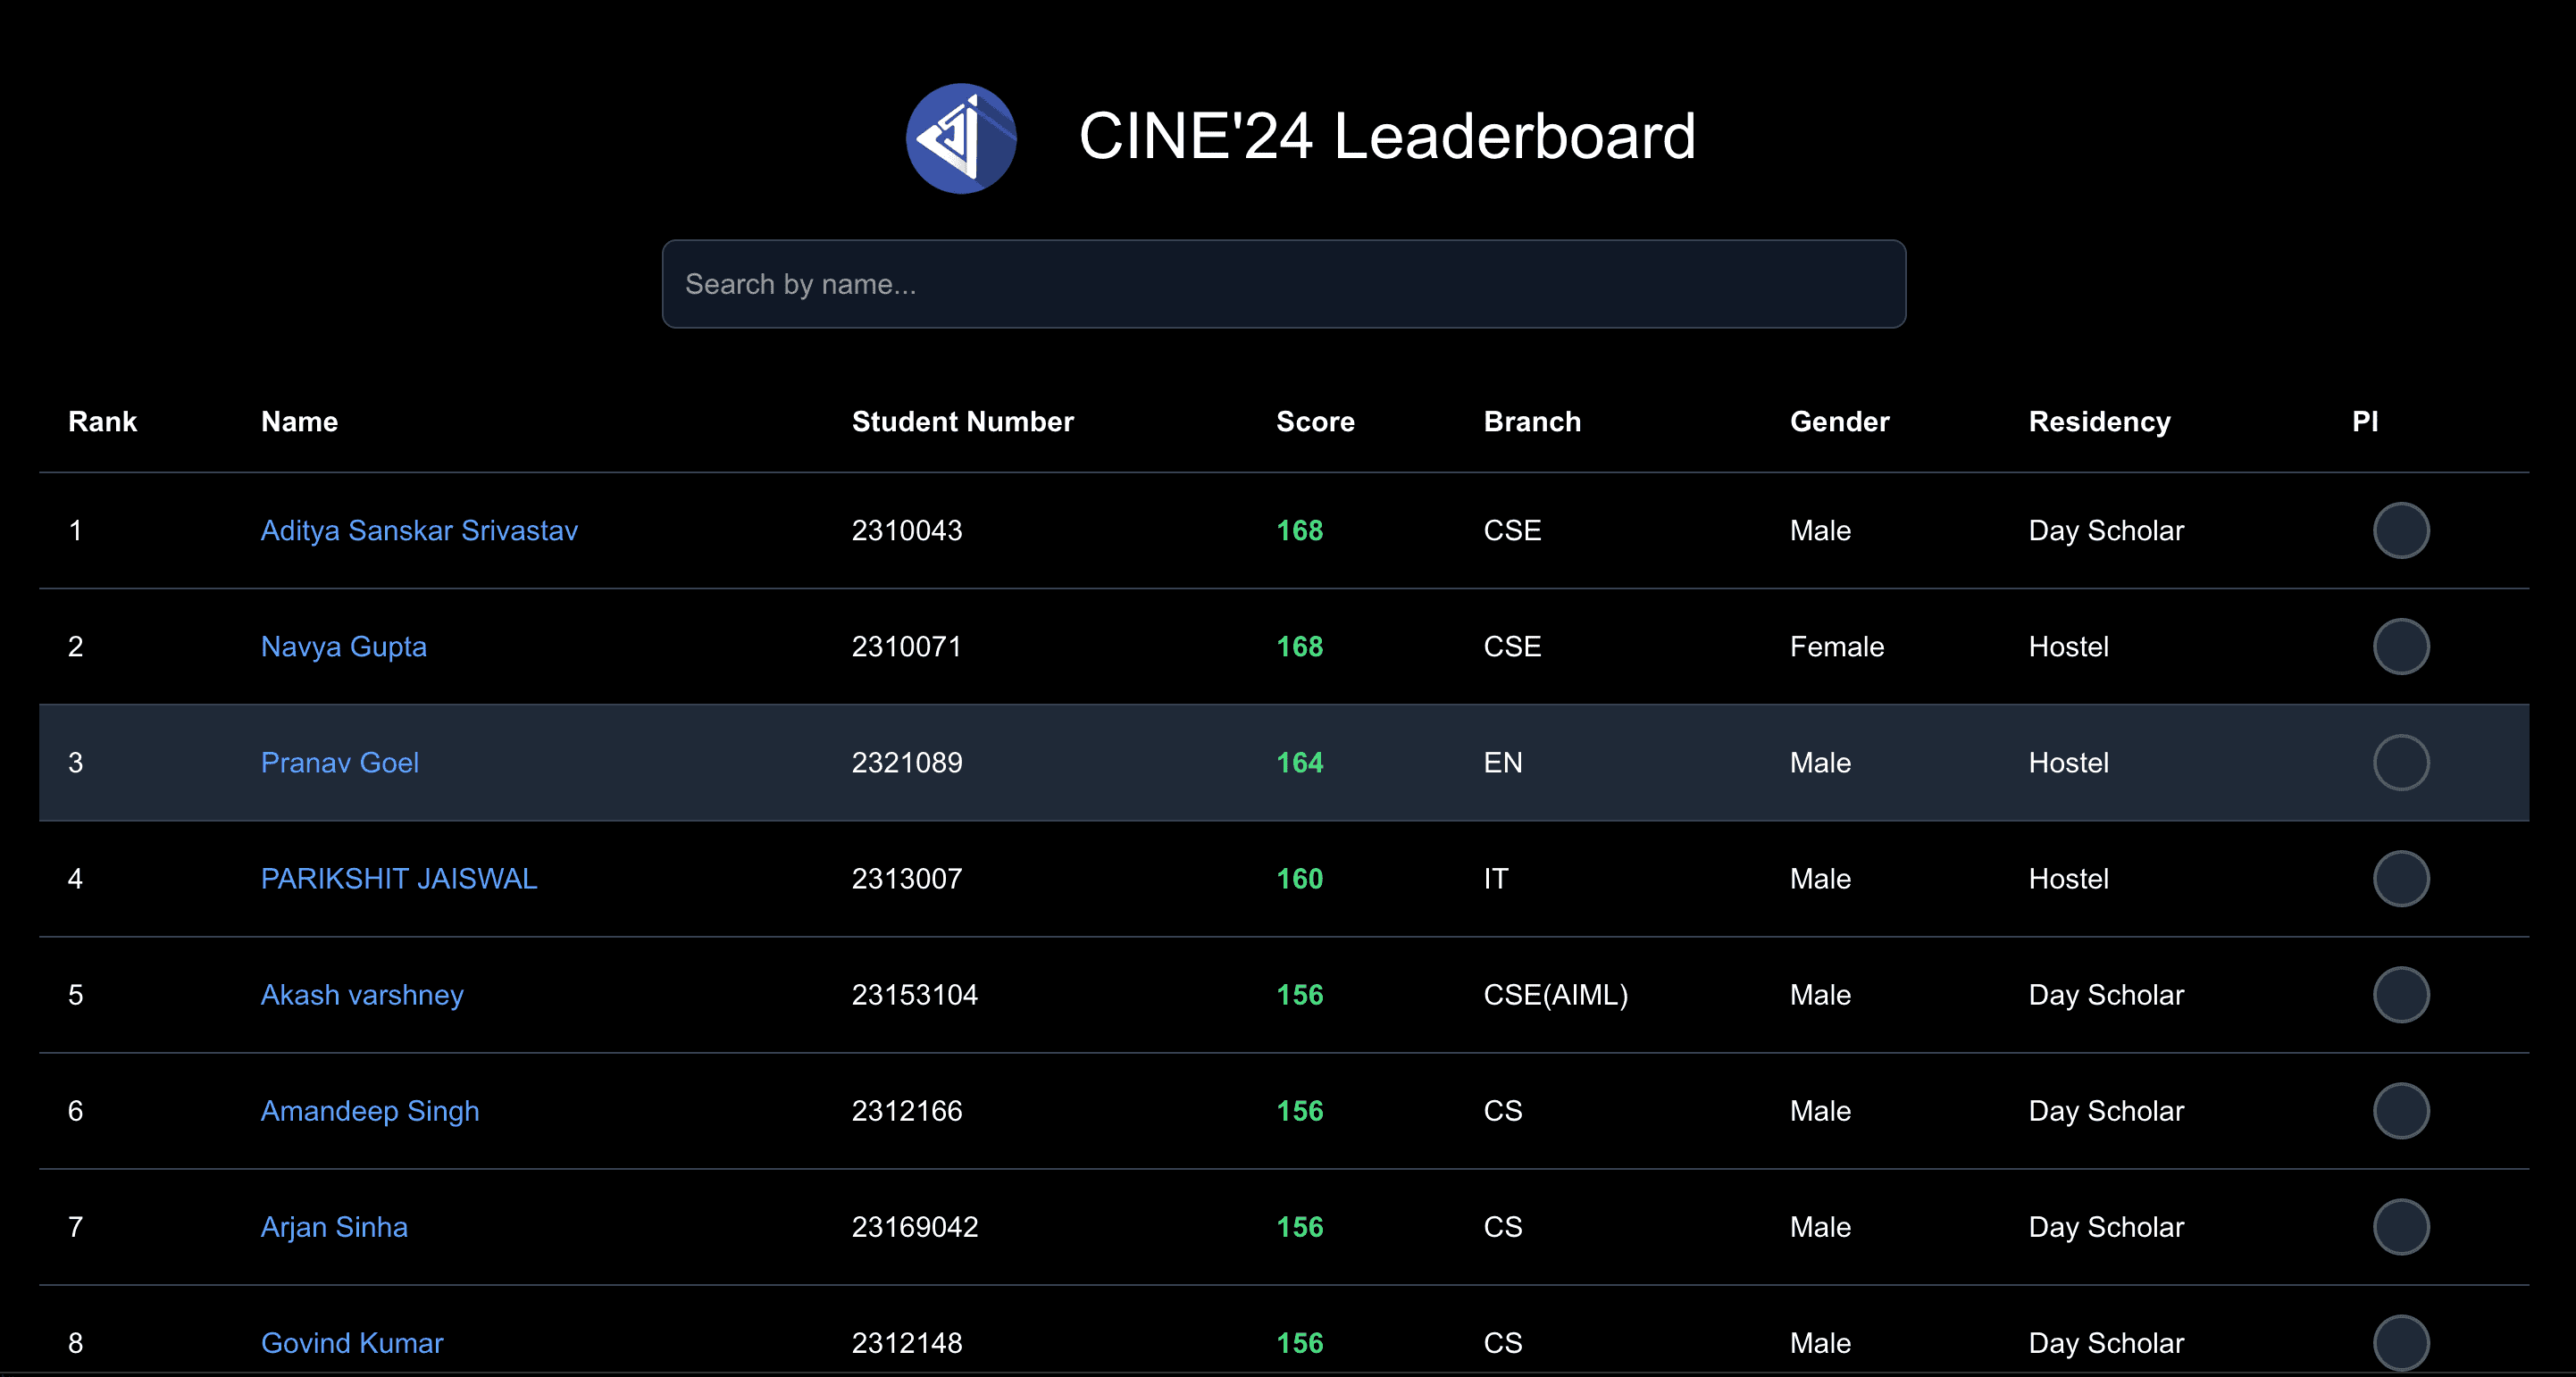Screen dimensions: 2576x1377
Task: Click the Residency column header
Action: (x=2099, y=421)
